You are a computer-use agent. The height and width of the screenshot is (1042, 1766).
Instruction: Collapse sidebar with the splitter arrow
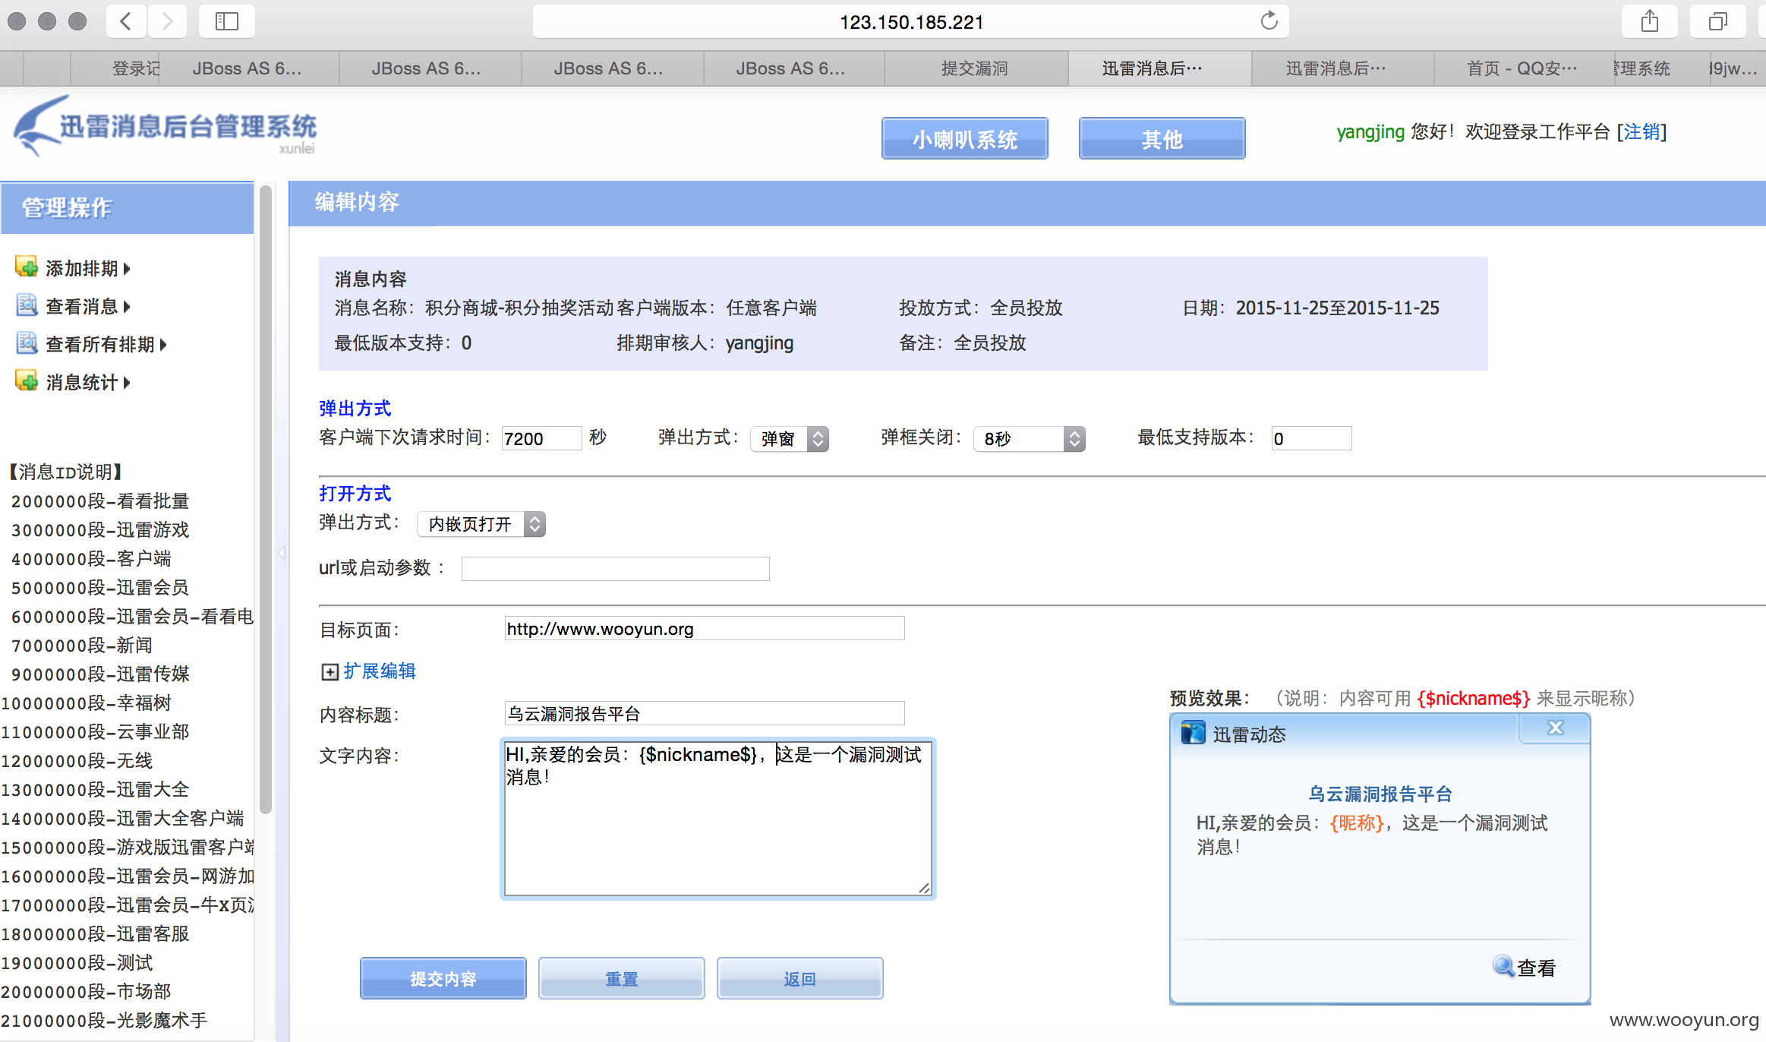[282, 553]
